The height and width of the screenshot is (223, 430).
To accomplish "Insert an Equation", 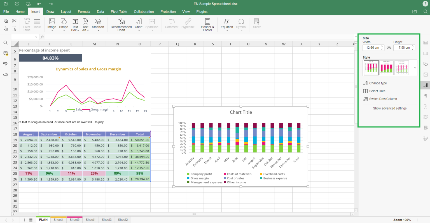I will [x=227, y=25].
